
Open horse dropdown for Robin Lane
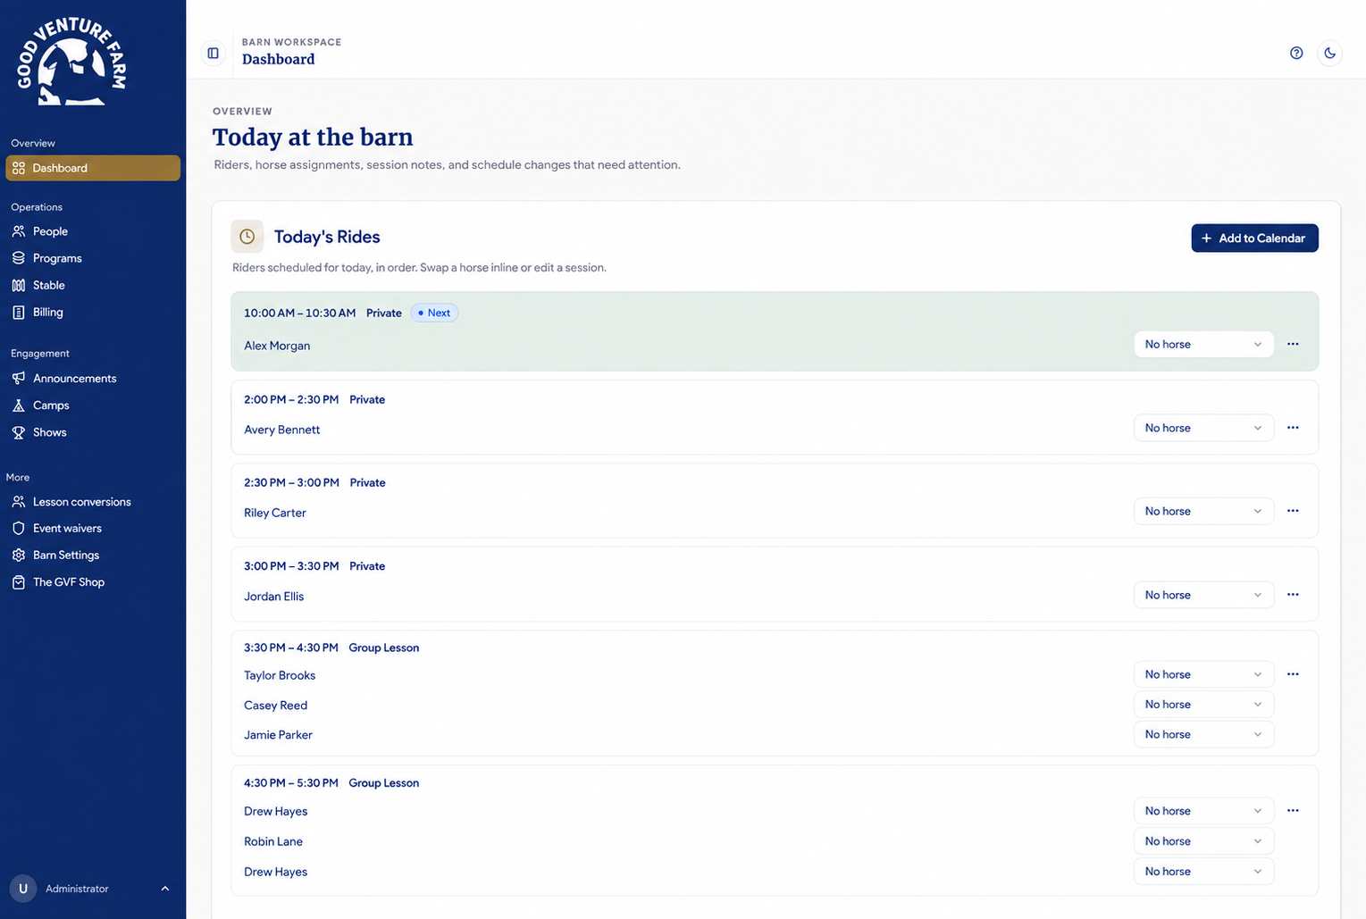(x=1203, y=841)
